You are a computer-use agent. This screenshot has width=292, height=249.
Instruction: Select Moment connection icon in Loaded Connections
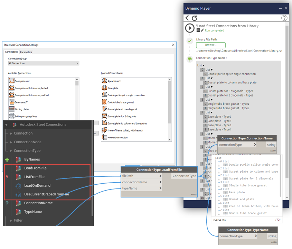coord(104,137)
